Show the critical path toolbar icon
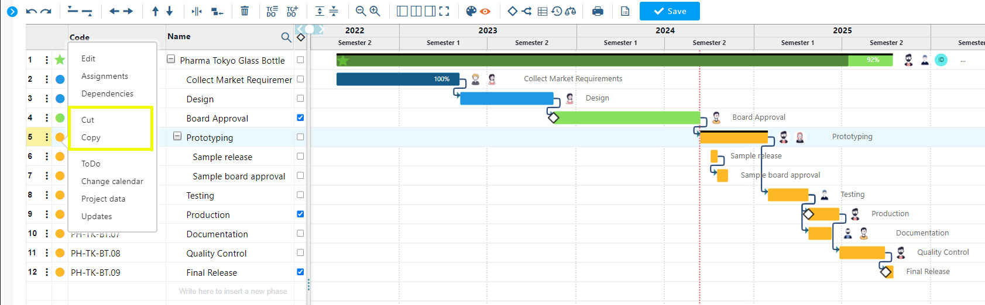The image size is (985, 305). [527, 11]
